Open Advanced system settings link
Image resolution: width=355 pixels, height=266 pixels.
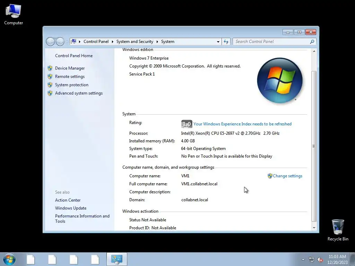click(79, 93)
